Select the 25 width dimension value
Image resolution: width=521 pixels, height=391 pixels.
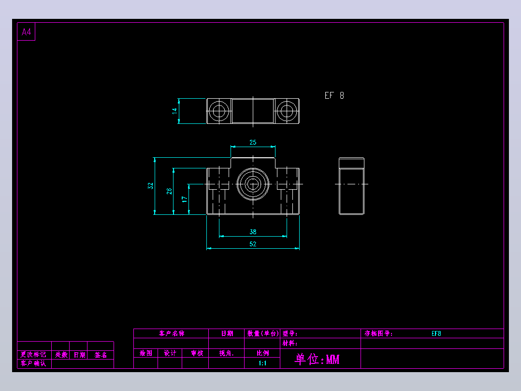pyautogui.click(x=253, y=142)
